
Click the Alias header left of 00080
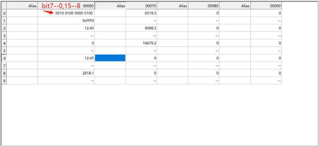point(173,6)
